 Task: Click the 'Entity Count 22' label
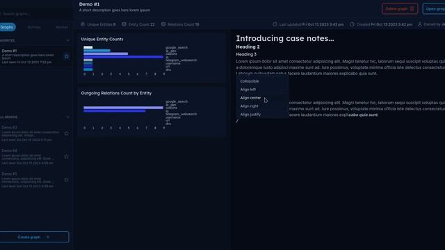[x=142, y=24]
